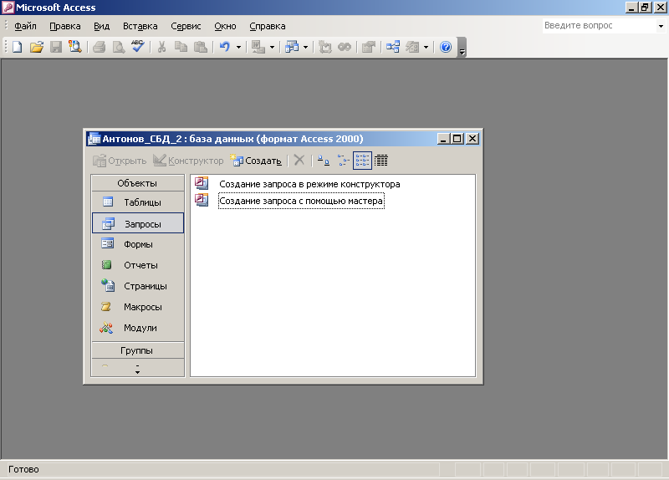Open the Вставка menu

click(140, 26)
